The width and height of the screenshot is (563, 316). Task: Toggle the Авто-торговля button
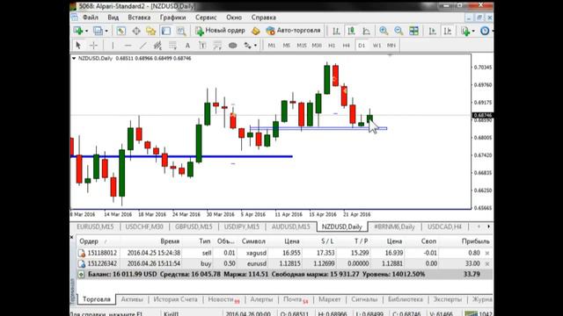(x=293, y=31)
